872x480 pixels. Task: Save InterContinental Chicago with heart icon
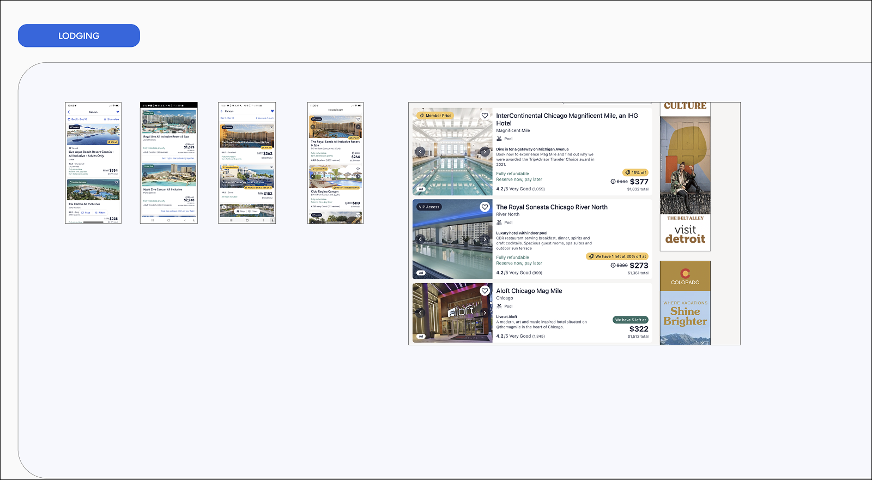pyautogui.click(x=485, y=116)
